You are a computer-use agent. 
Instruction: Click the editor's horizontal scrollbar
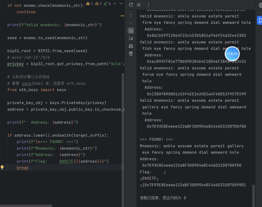point(27,205)
